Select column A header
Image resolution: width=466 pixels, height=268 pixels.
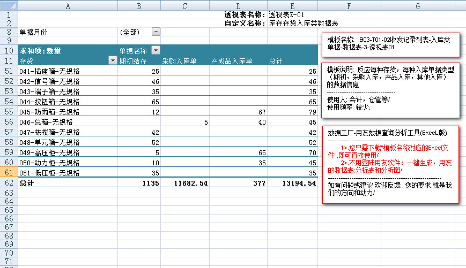(68, 5)
